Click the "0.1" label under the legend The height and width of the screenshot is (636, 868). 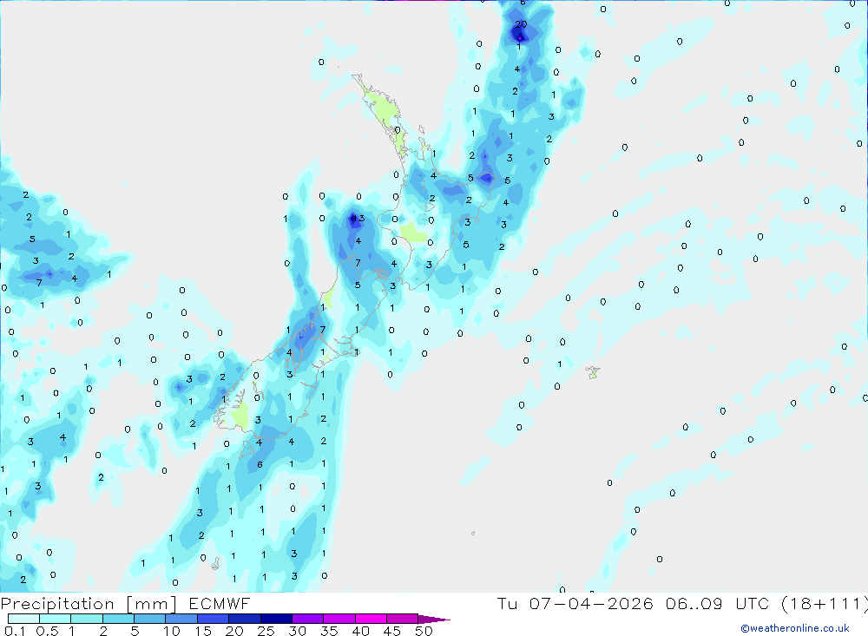click(x=15, y=631)
